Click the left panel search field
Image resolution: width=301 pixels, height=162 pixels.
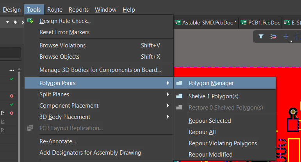point(11,52)
